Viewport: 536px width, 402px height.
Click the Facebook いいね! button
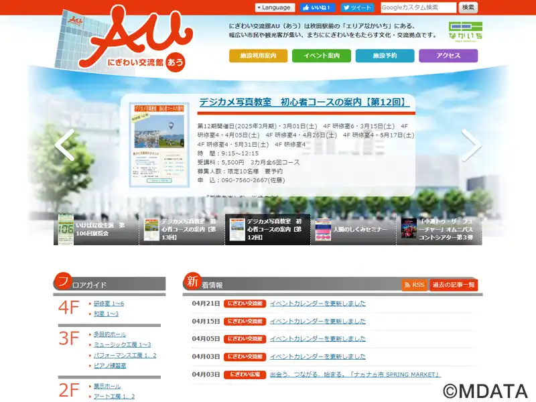pyautogui.click(x=317, y=7)
